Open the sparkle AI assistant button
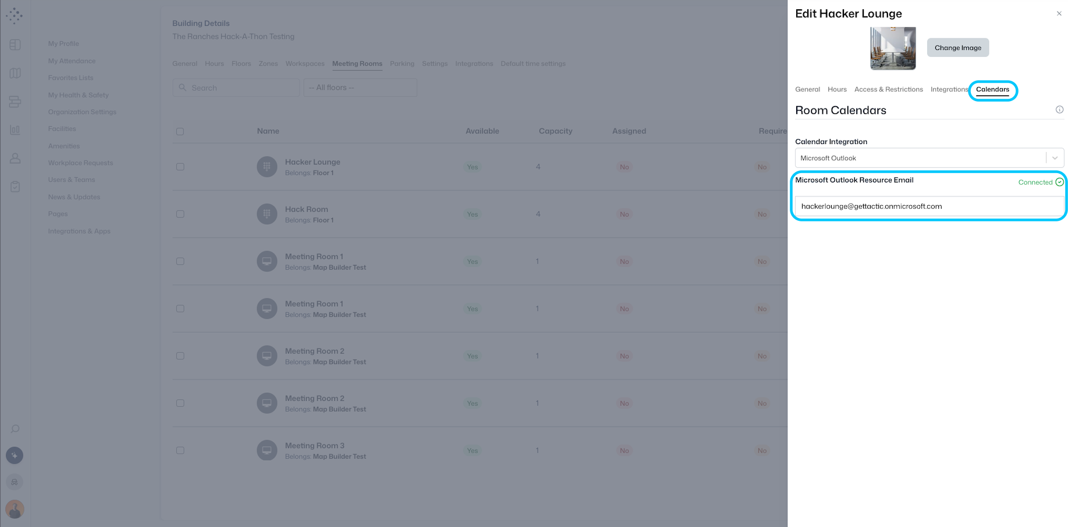 (x=15, y=456)
